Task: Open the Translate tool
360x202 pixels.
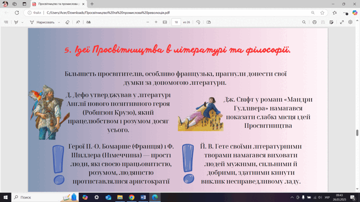Action: (88, 22)
